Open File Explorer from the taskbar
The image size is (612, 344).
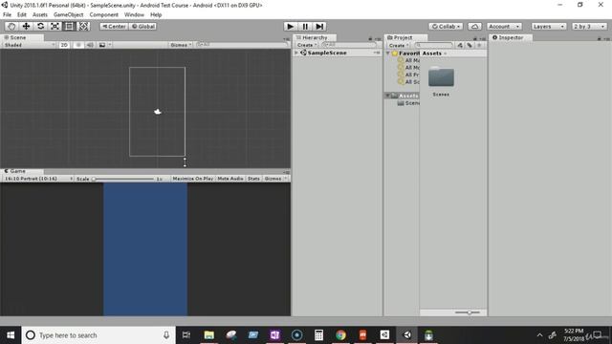pyautogui.click(x=209, y=335)
